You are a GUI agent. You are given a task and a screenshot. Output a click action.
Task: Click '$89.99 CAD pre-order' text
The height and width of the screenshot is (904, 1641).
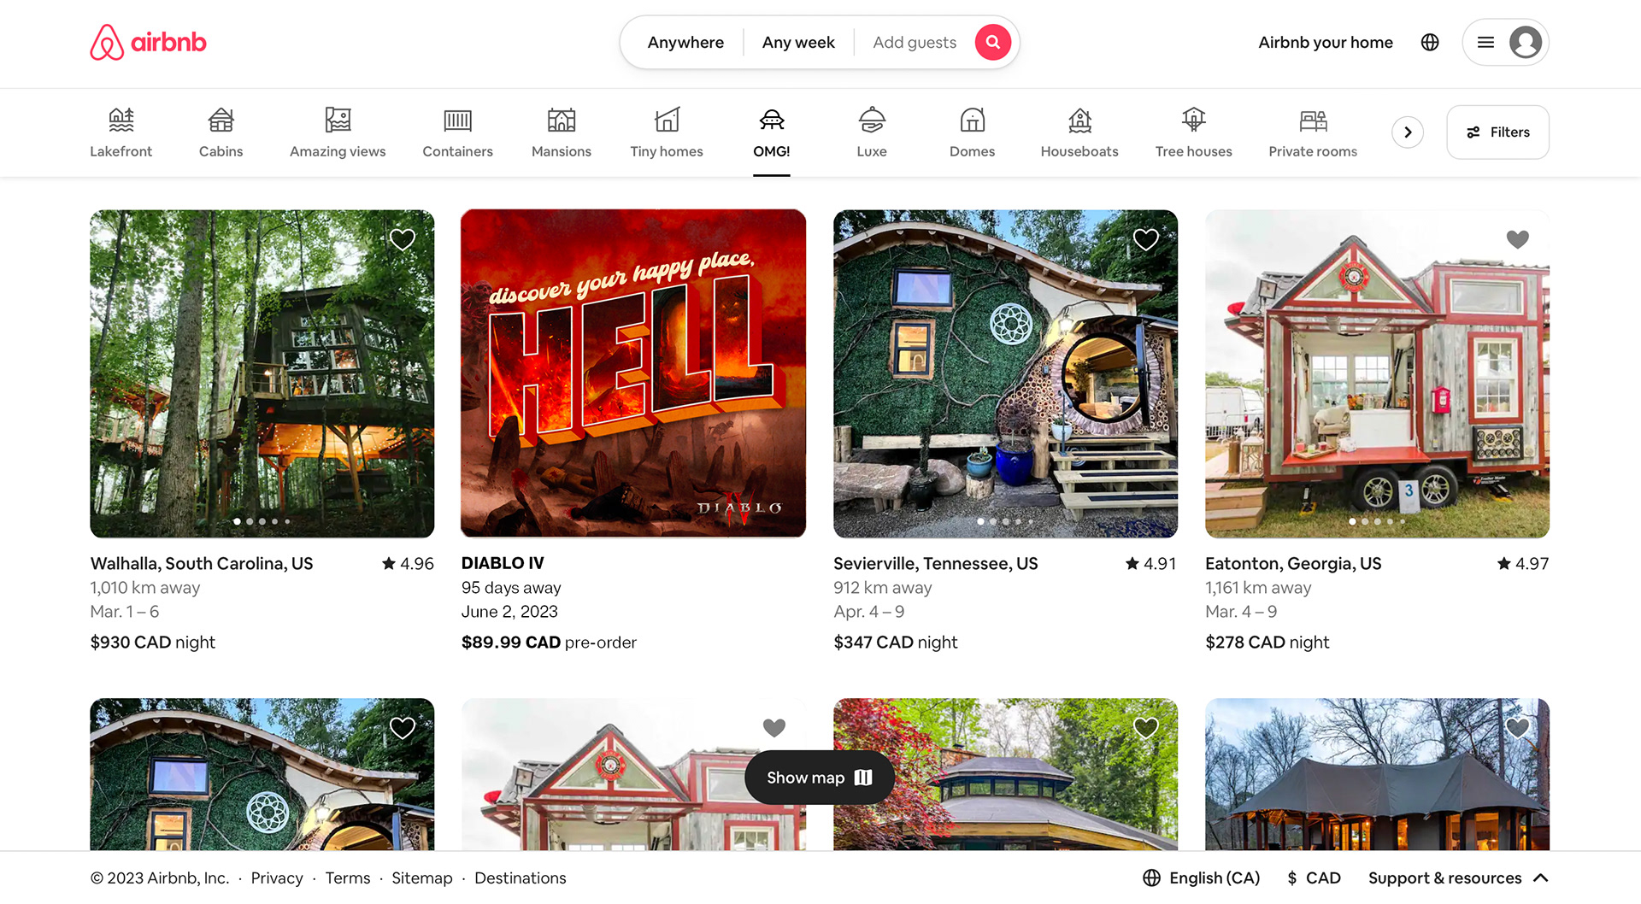[x=549, y=642]
